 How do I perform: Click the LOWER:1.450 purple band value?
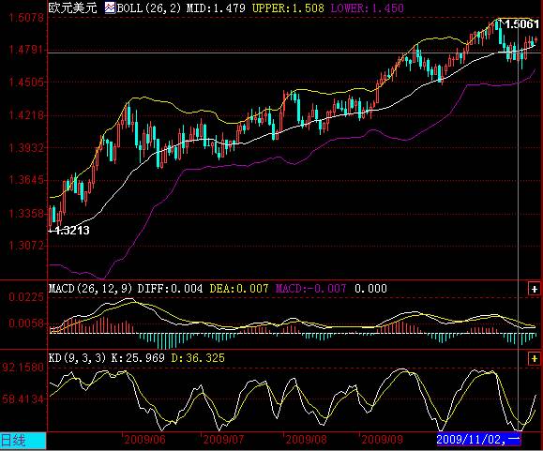pos(367,8)
